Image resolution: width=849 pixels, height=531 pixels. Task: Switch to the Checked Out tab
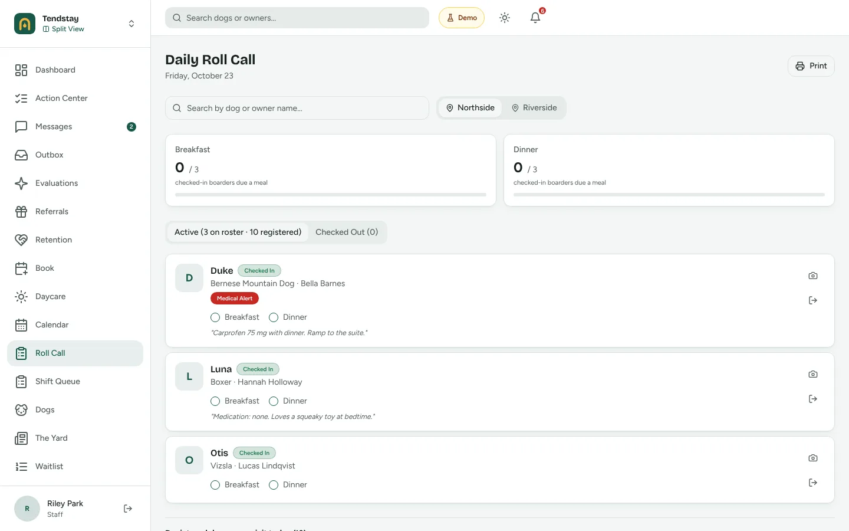click(347, 232)
